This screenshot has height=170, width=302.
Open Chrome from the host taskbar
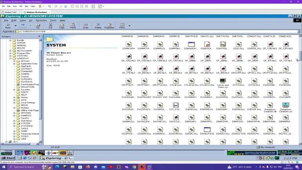pos(134,167)
